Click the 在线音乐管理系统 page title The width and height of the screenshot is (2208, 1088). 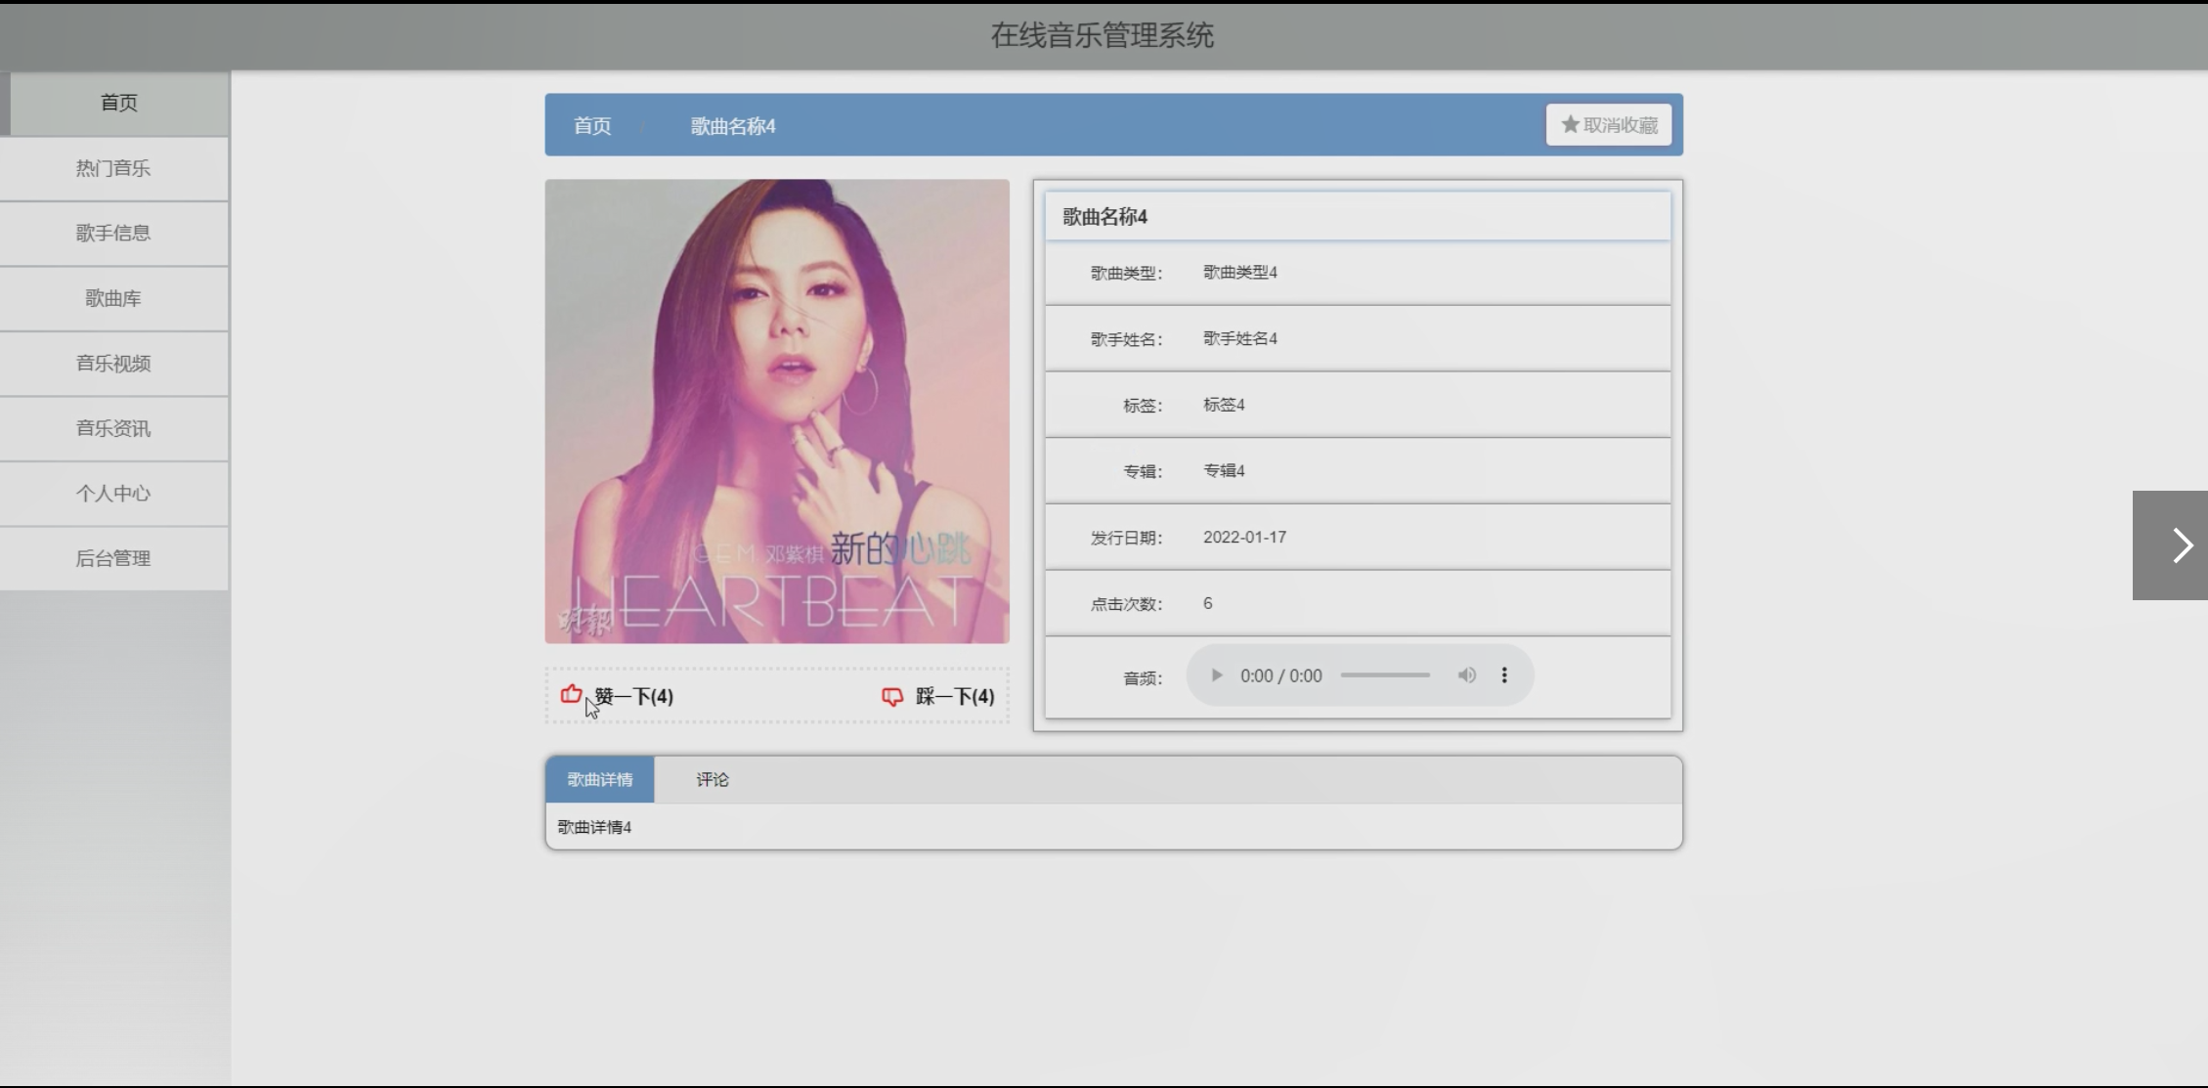coord(1103,35)
